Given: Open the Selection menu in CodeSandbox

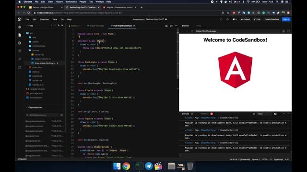Looking at the screenshot, I should pyautogui.click(x=44, y=20).
